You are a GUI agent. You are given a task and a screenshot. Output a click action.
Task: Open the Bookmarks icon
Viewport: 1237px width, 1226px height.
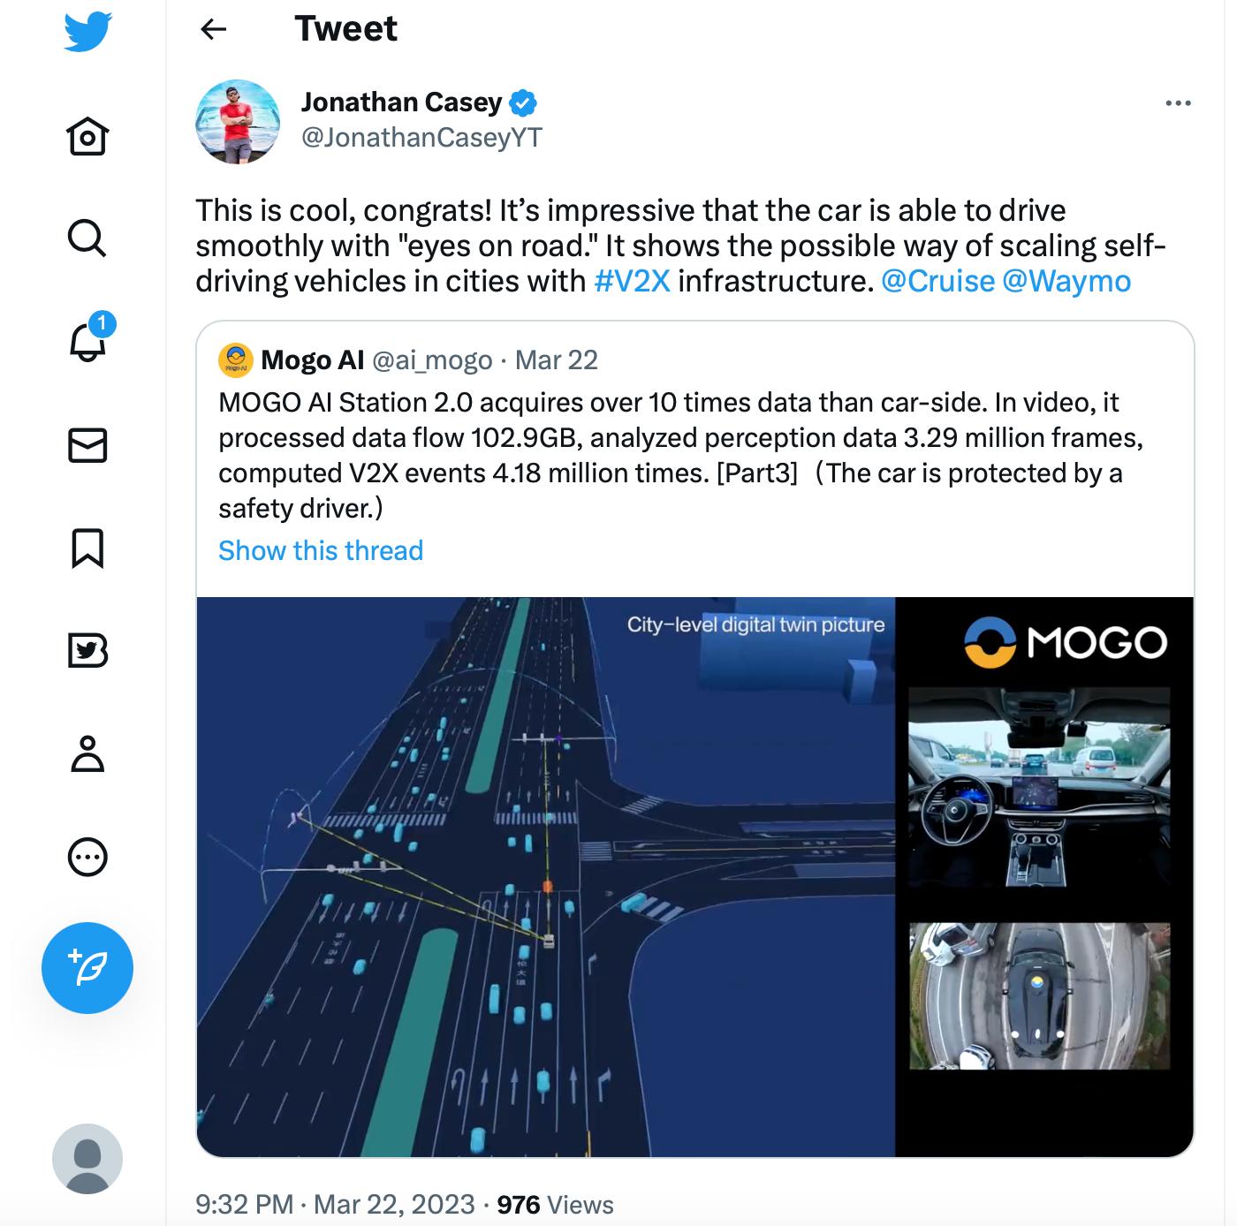pos(87,548)
